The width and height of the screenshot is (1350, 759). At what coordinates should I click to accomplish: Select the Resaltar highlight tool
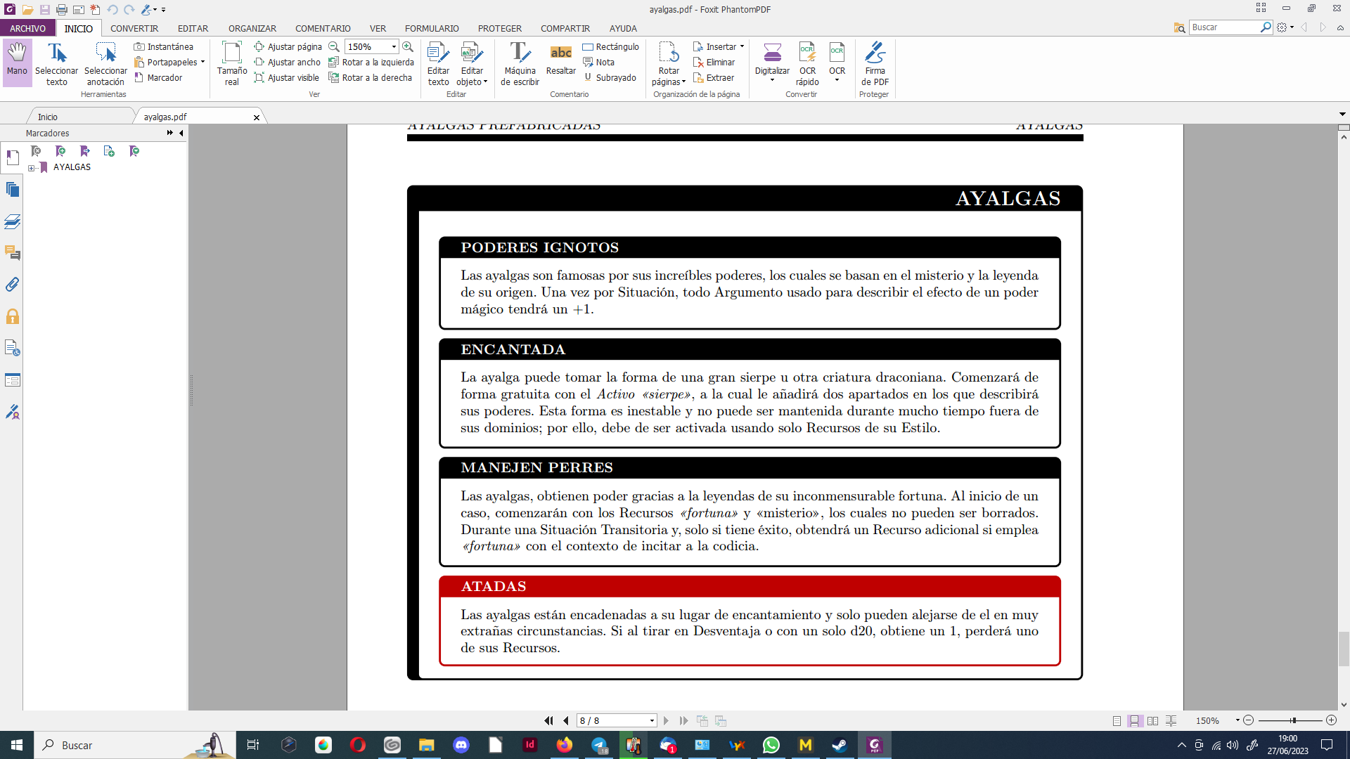560,59
